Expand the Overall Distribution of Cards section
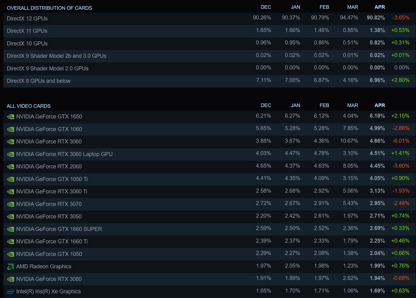 tap(50, 8)
